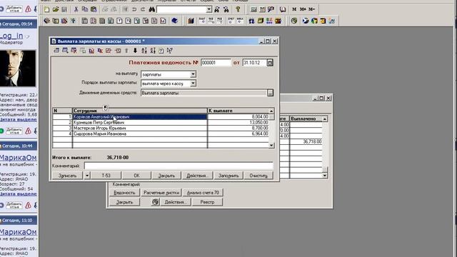Viewport: 457px width, 257px height.
Task: Click the M+ memory add button
Action: [x=303, y=9]
